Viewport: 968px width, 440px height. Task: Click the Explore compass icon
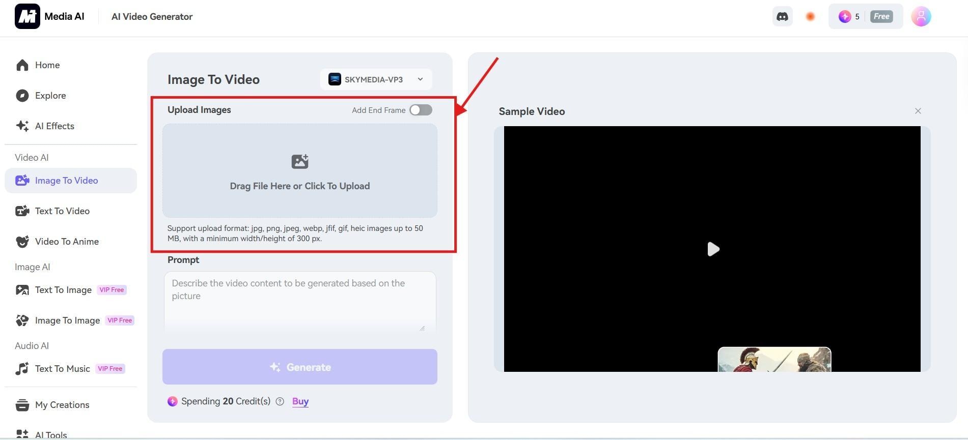point(22,96)
